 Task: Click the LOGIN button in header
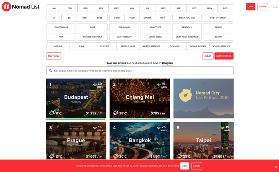(263, 7)
